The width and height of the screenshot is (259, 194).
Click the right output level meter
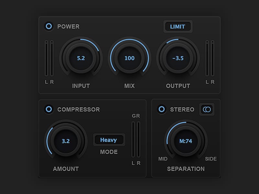click(x=213, y=59)
